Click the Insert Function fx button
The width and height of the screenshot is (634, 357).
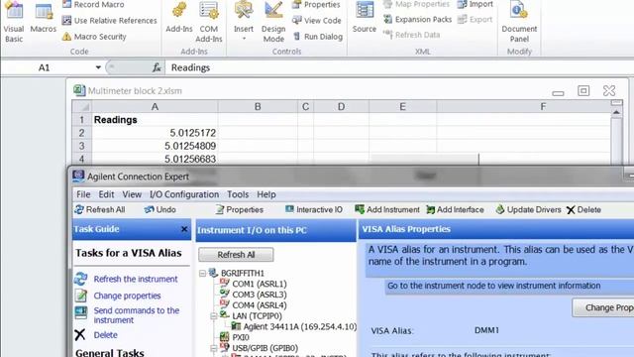click(157, 67)
